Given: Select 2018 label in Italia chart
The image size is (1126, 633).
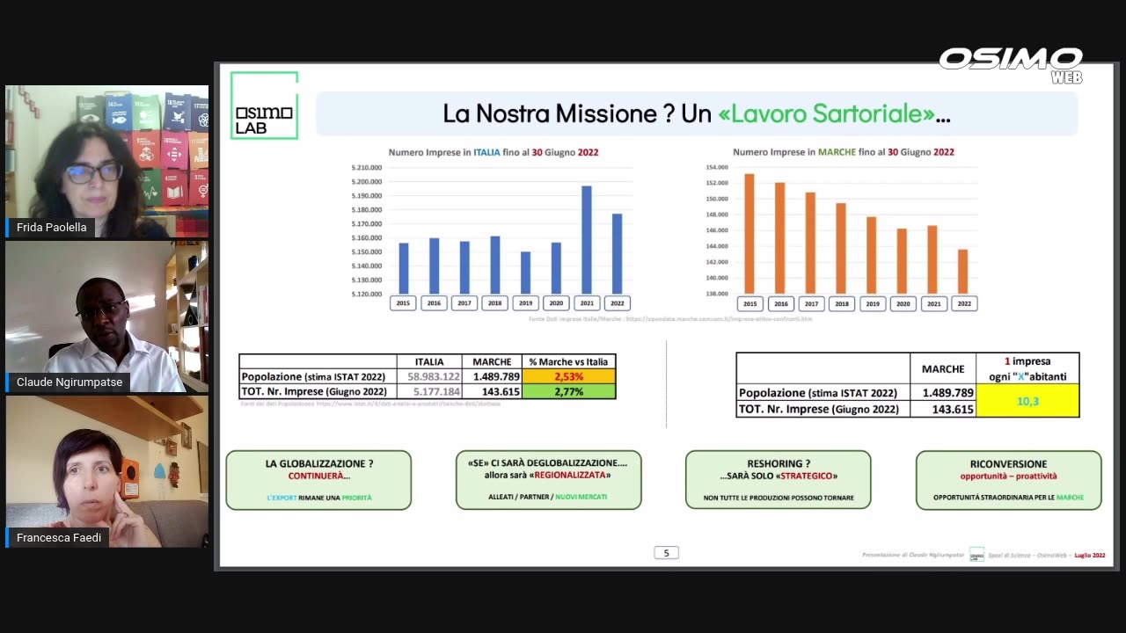Looking at the screenshot, I should tap(495, 303).
